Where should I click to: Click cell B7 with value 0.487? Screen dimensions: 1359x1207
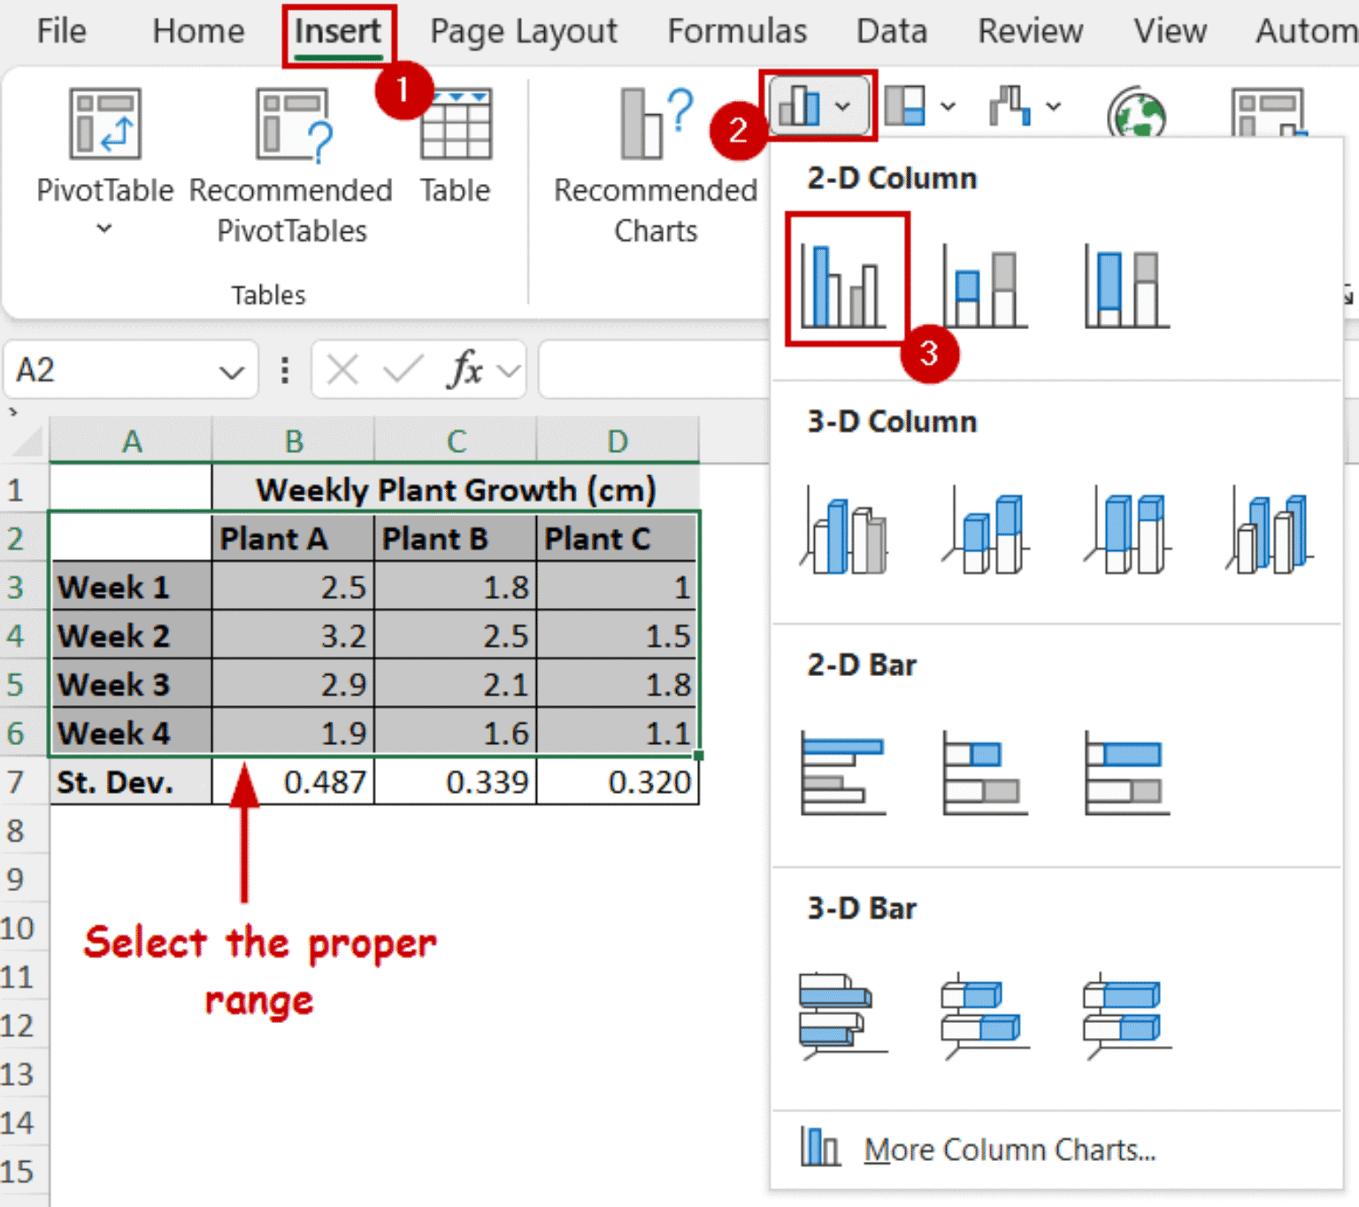click(293, 781)
